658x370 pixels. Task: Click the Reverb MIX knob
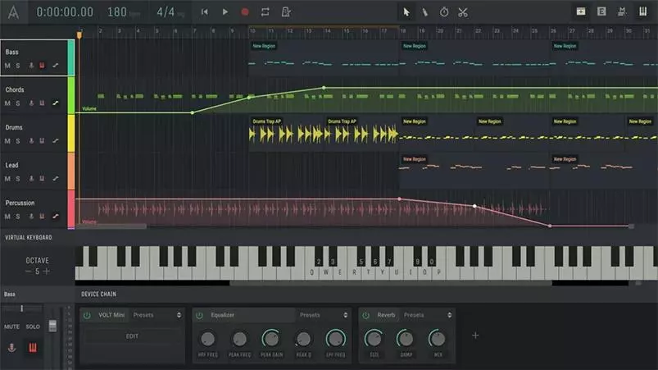point(438,339)
